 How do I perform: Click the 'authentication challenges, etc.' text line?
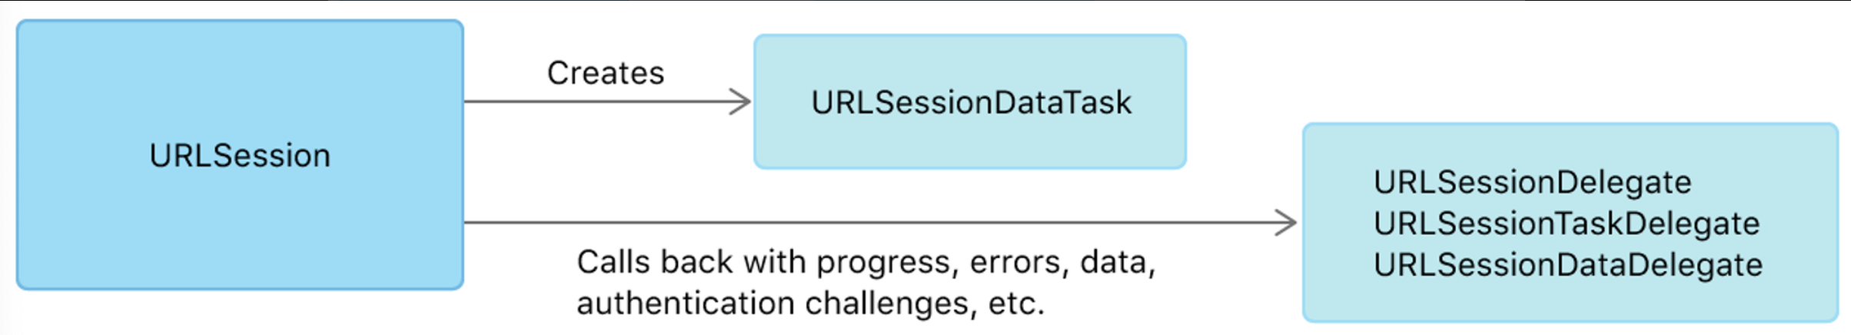pos(811,303)
